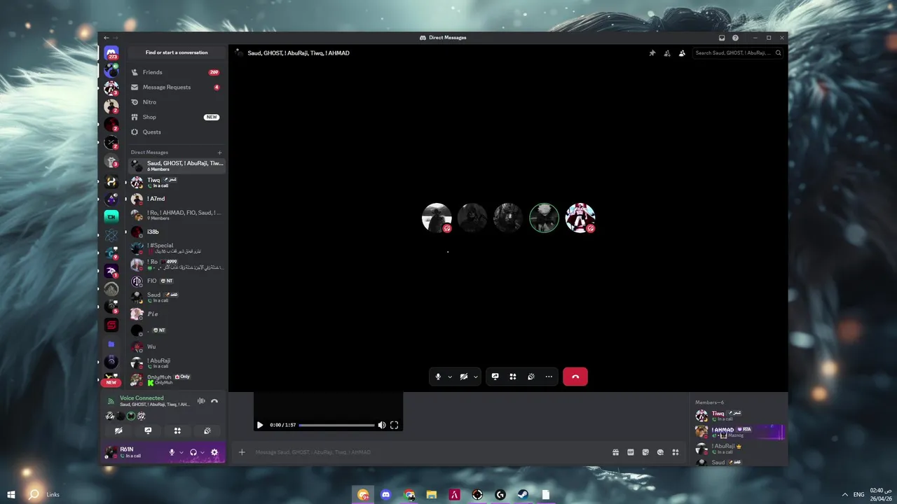Open pinned messages with the pin icon
This screenshot has width=897, height=504.
[652, 53]
